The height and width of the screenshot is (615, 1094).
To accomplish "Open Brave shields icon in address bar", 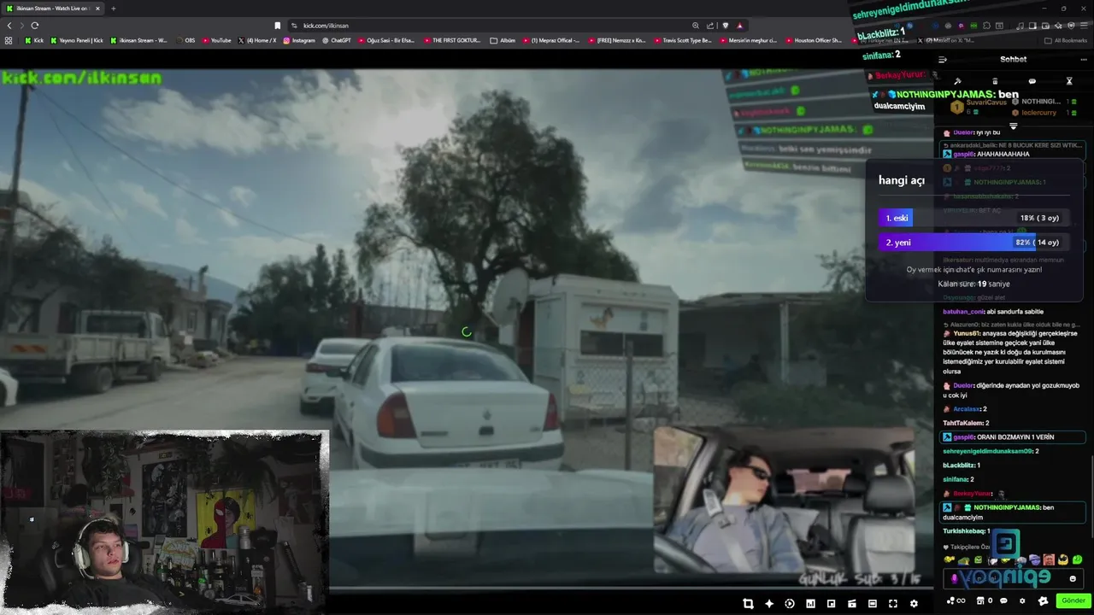I will pyautogui.click(x=725, y=26).
